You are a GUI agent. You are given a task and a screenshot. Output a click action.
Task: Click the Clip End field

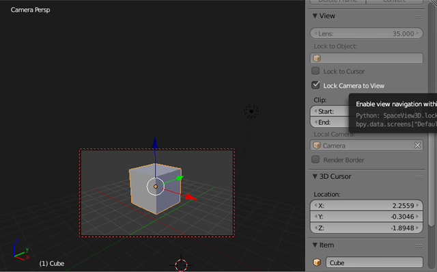(x=329, y=122)
